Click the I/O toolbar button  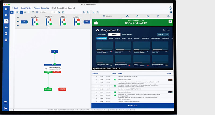point(25,12)
